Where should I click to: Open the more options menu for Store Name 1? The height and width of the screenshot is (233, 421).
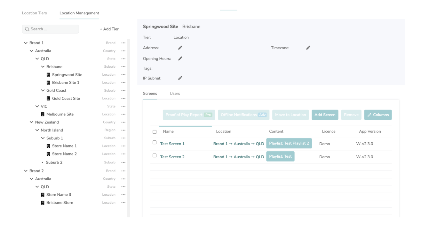pos(123,146)
